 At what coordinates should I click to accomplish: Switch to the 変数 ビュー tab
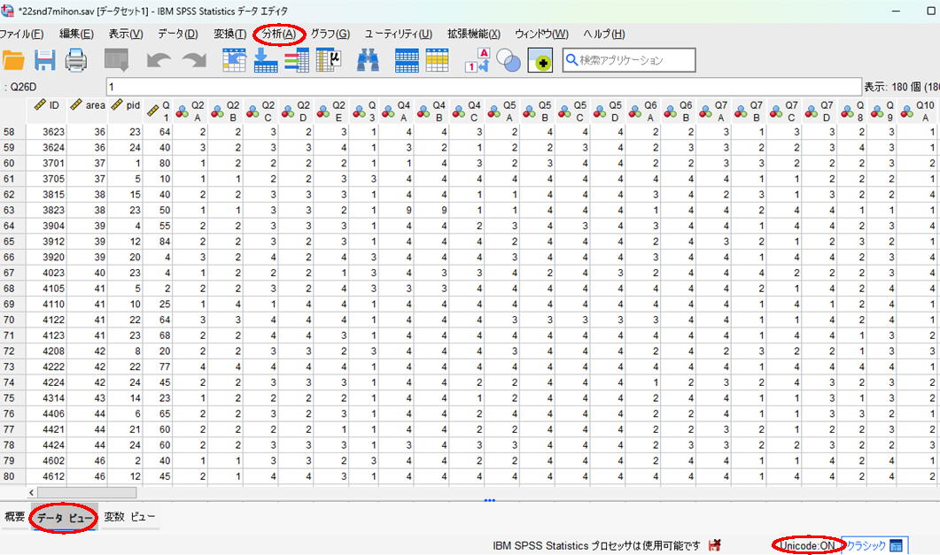click(129, 517)
